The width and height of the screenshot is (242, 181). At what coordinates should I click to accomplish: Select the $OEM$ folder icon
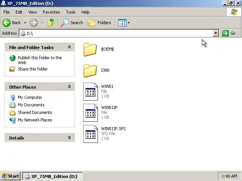(90, 50)
